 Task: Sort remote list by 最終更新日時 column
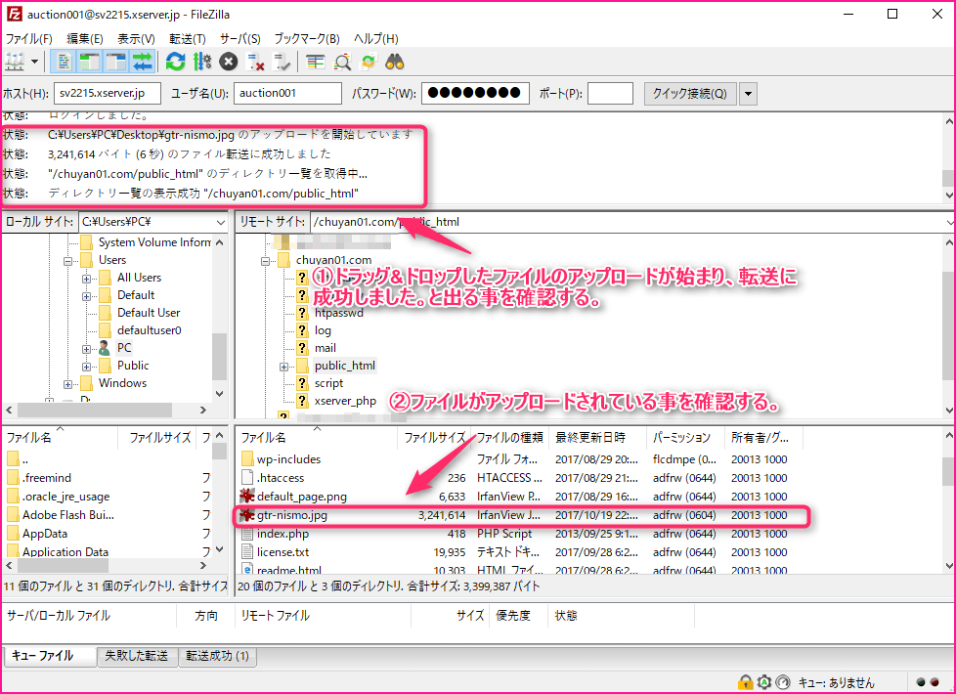click(597, 438)
